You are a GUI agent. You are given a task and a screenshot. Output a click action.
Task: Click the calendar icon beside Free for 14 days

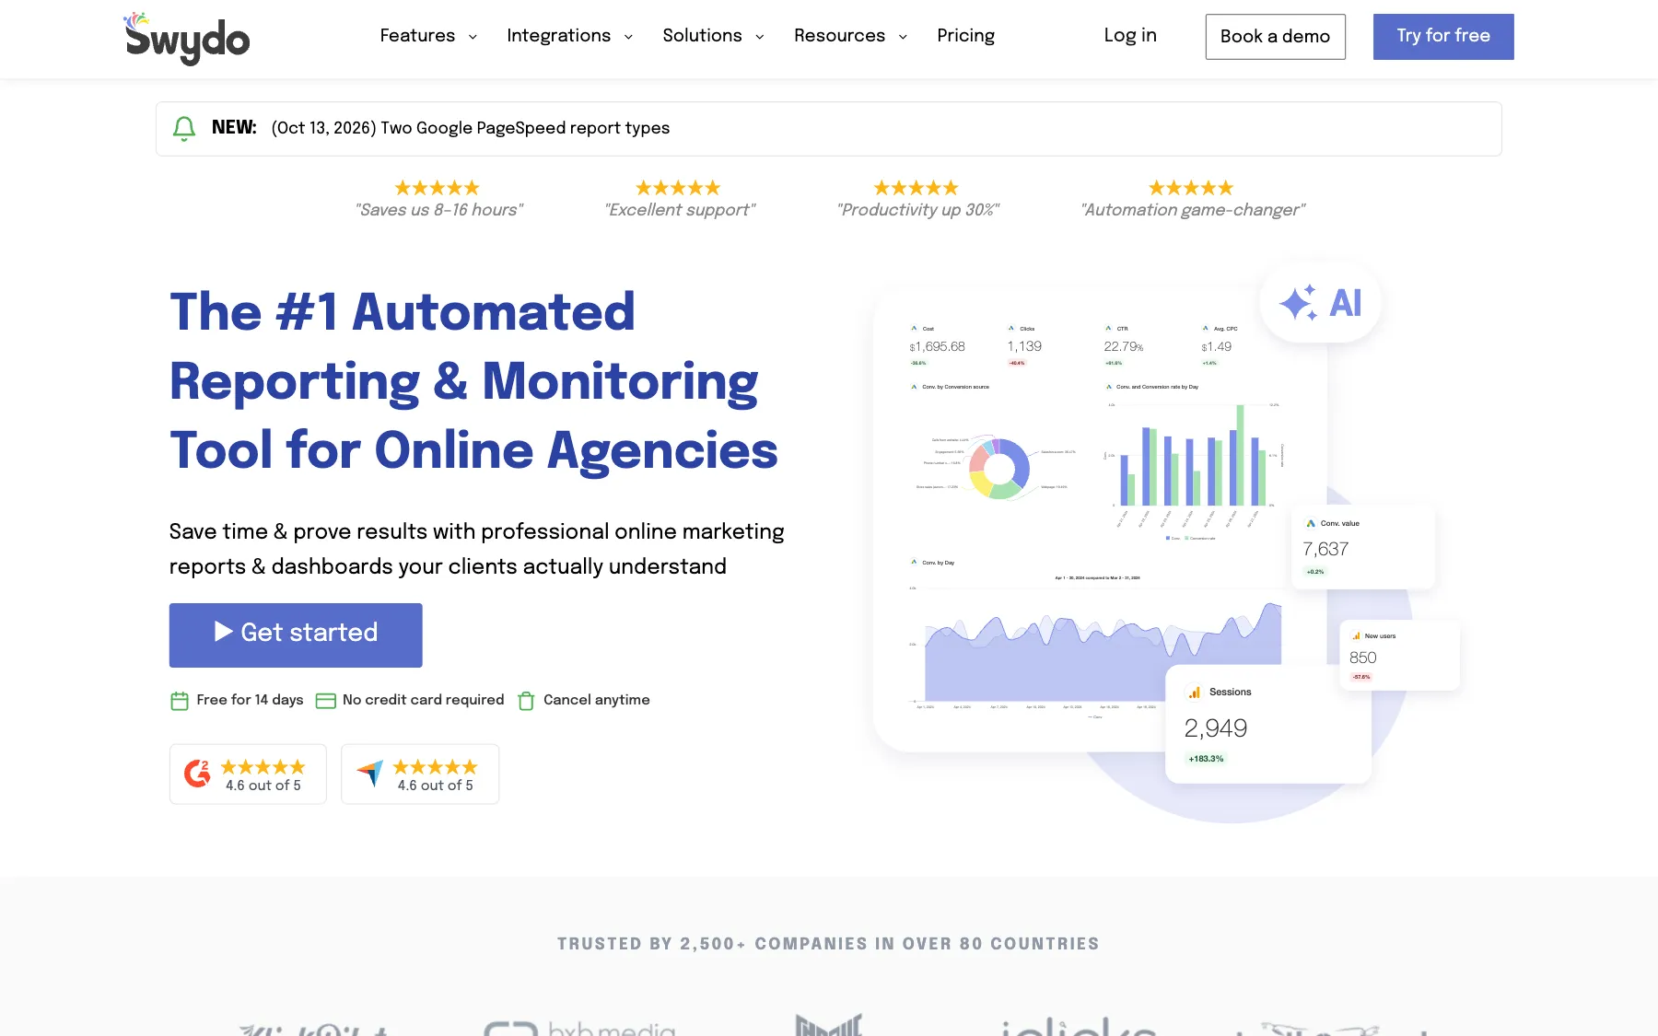(x=180, y=701)
